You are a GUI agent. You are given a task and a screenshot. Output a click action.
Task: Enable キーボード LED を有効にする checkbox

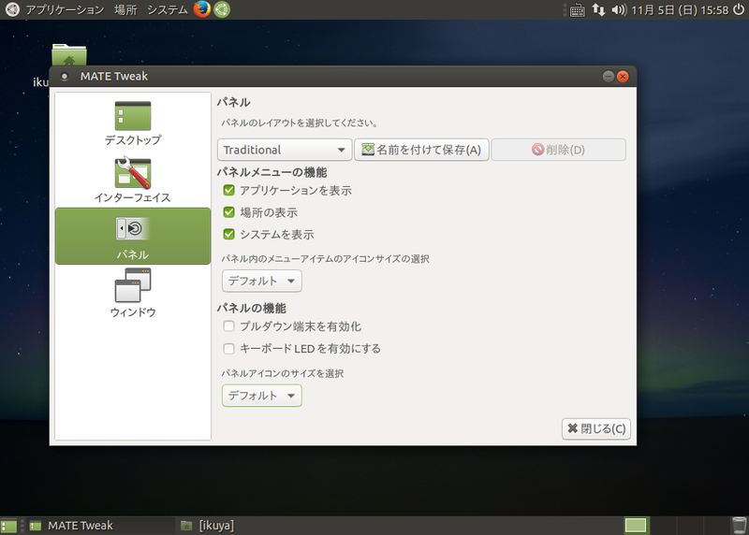(228, 348)
